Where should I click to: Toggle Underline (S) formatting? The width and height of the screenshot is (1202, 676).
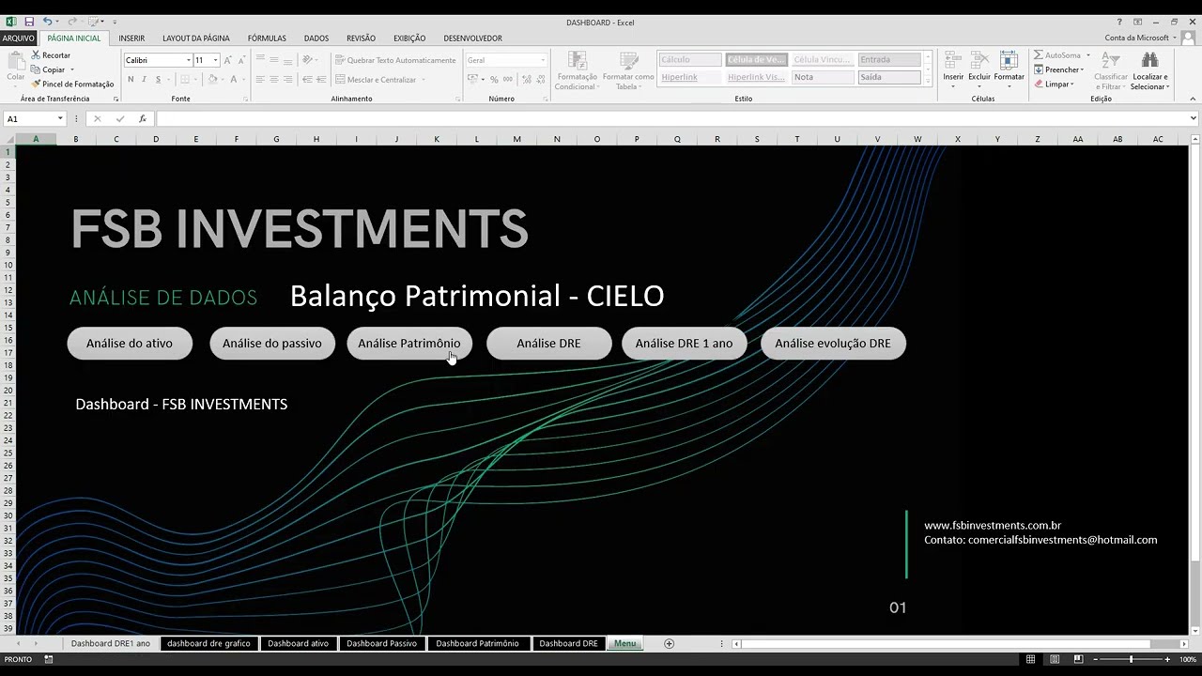pos(158,80)
